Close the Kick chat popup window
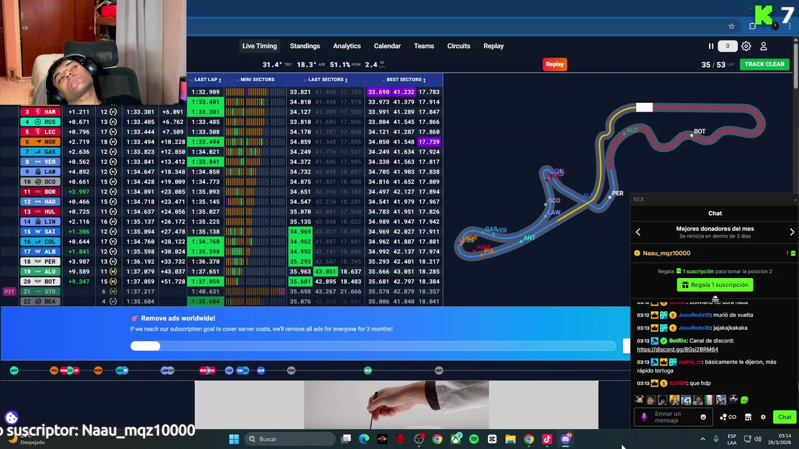 pos(795,200)
